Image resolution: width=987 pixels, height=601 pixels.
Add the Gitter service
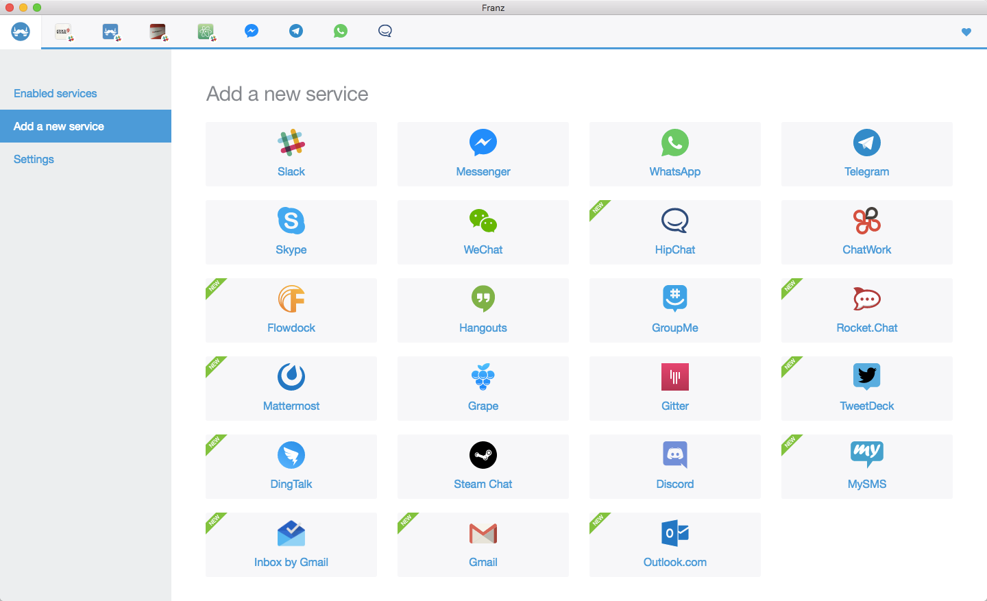(x=675, y=389)
